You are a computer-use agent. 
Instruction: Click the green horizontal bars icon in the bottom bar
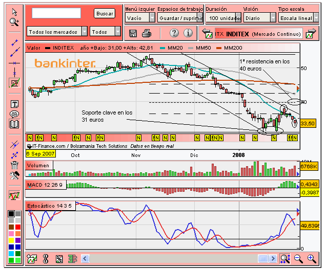(73, 259)
